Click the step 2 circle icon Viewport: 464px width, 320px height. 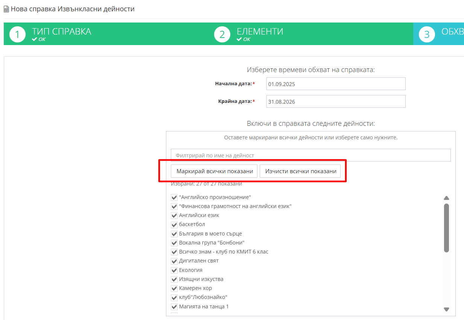tap(222, 35)
